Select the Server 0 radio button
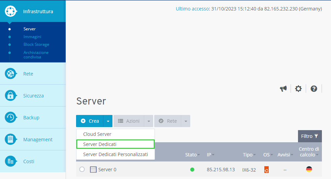Image resolution: width=331 pixels, height=179 pixels. pos(82,169)
